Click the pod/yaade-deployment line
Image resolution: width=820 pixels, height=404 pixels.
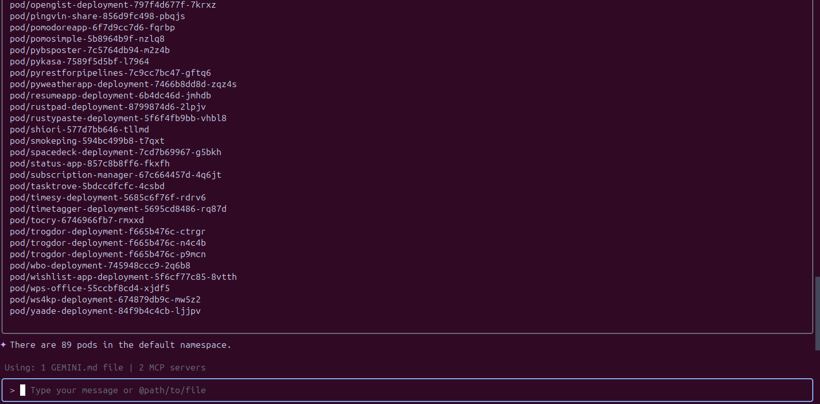(105, 311)
